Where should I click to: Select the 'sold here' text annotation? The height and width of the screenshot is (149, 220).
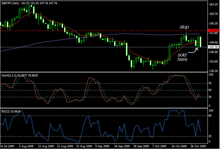point(182,57)
